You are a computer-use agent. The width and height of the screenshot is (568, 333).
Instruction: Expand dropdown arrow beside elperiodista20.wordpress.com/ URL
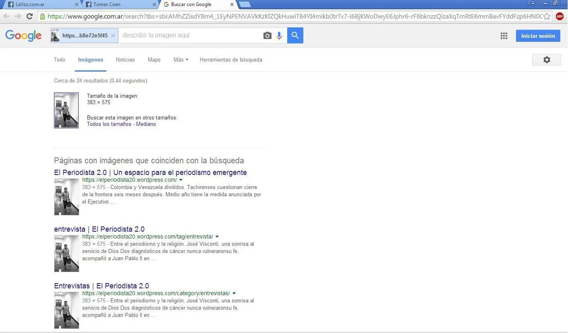click(181, 180)
